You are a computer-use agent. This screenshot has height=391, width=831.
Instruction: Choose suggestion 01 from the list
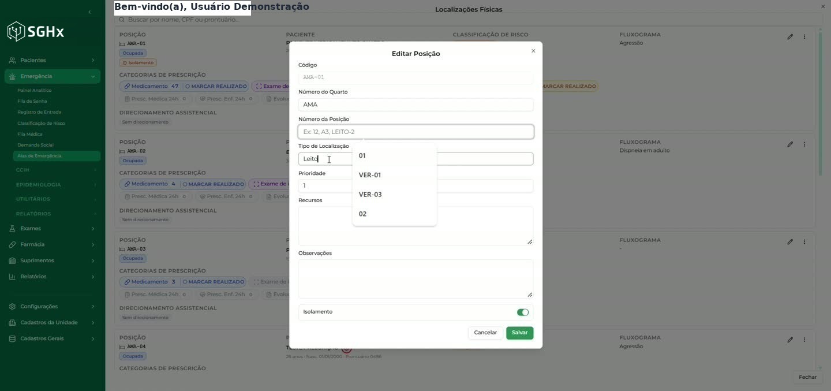[394, 156]
